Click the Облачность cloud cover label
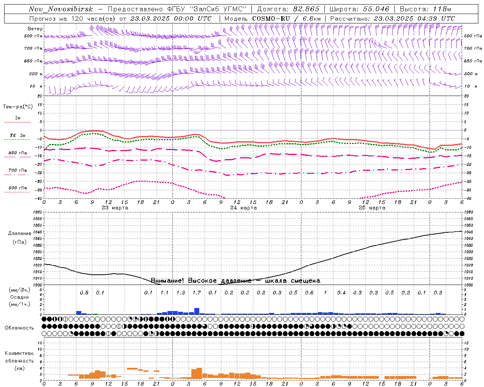 coord(19,328)
